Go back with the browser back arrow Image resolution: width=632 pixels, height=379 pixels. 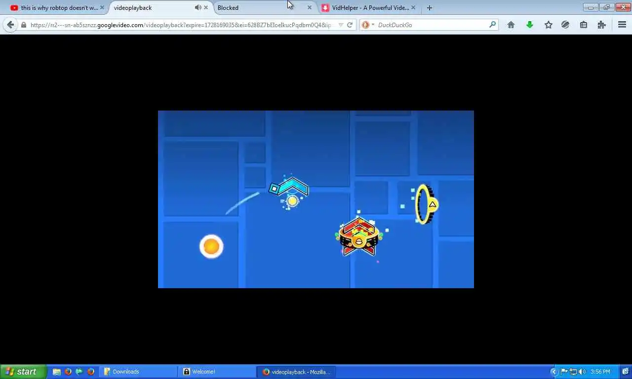click(10, 25)
